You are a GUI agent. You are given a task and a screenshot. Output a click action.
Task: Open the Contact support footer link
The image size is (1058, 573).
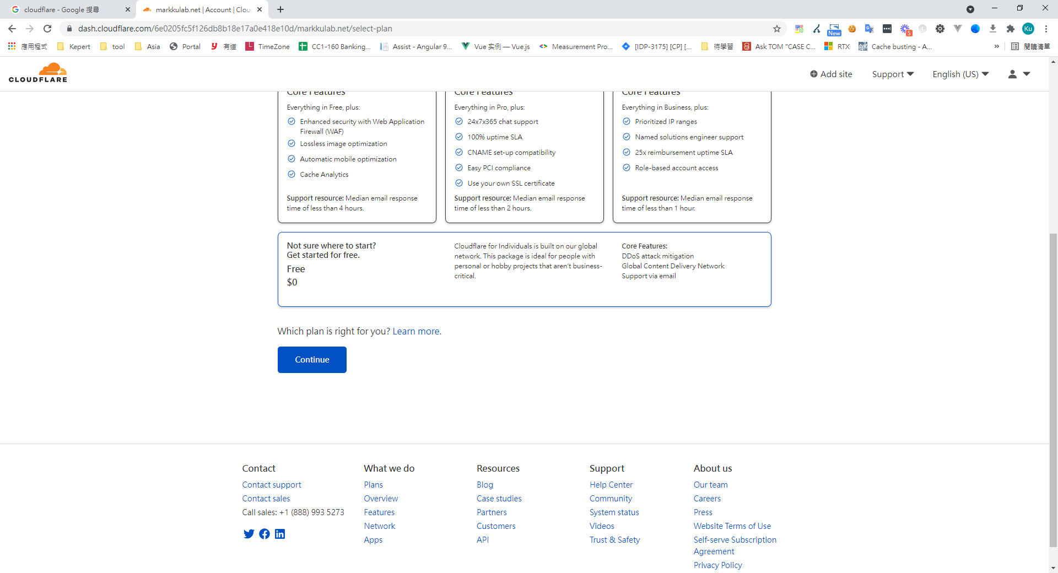tap(272, 485)
